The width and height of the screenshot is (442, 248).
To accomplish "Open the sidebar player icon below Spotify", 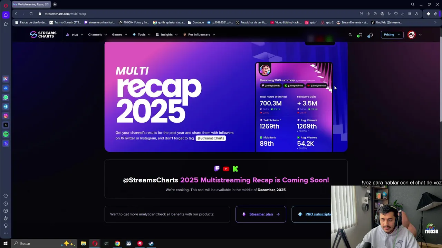I will (6, 144).
